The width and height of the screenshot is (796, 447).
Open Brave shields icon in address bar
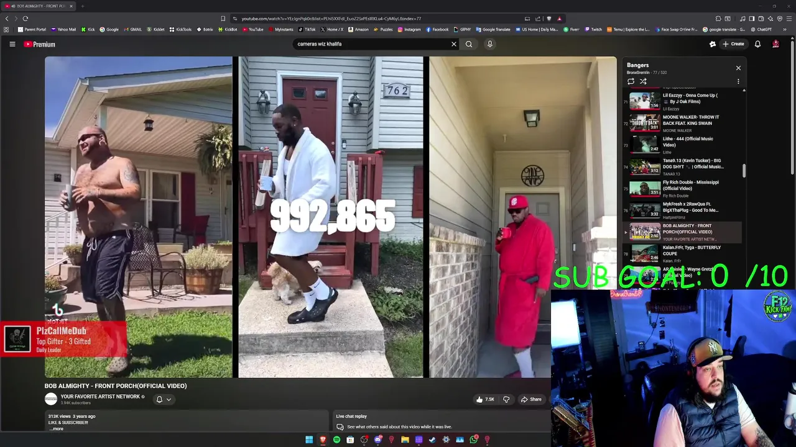(548, 19)
